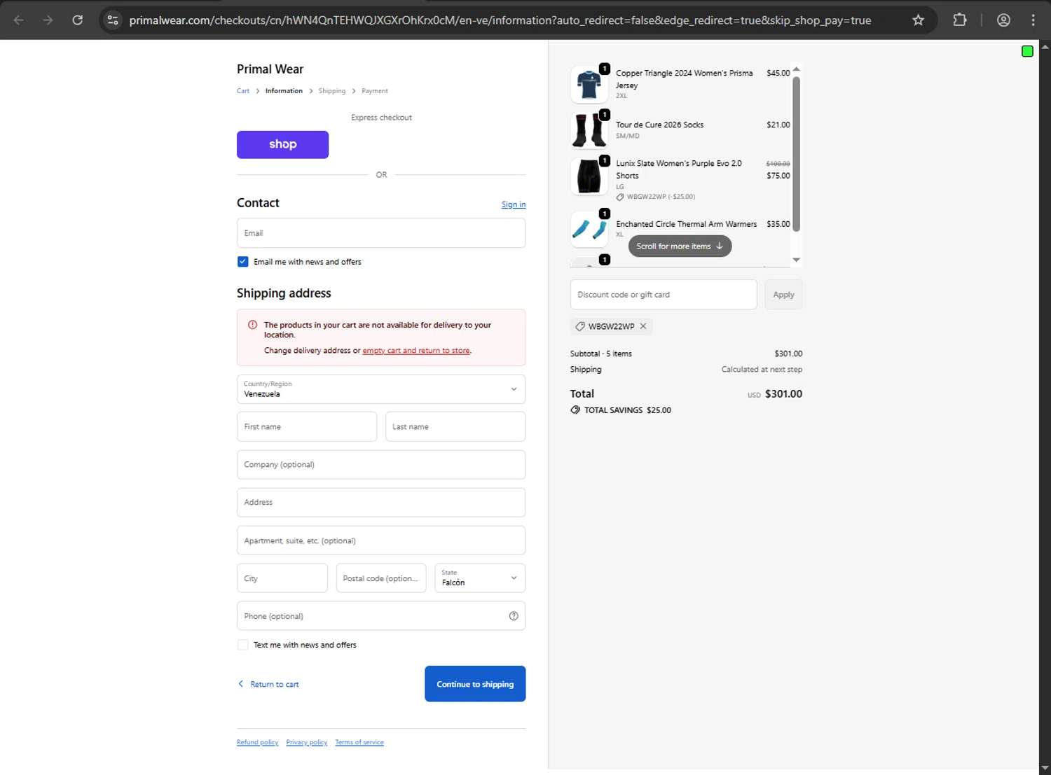Click the tag icon beside TOTAL SAVINGS

point(575,410)
